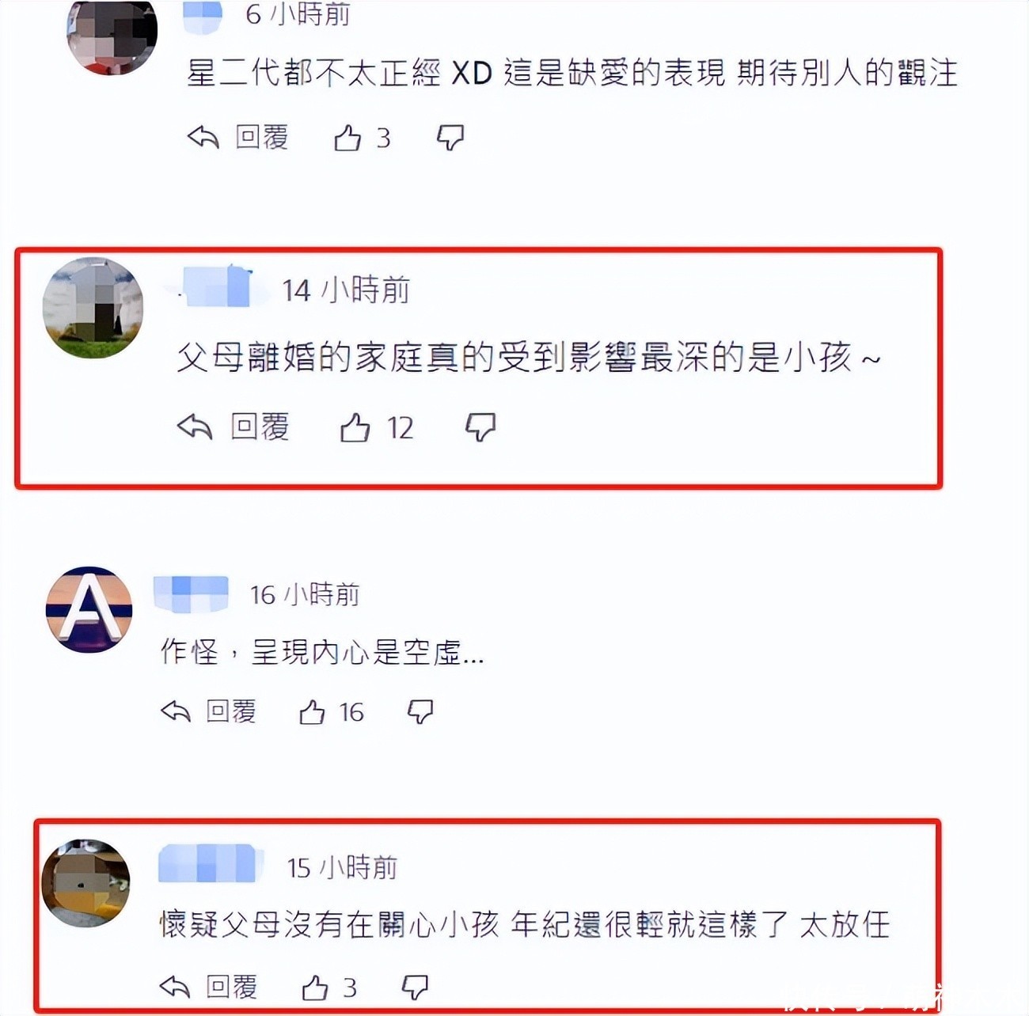
Task: Click 回覆 under the 15 小時前 comment
Action: (x=231, y=987)
